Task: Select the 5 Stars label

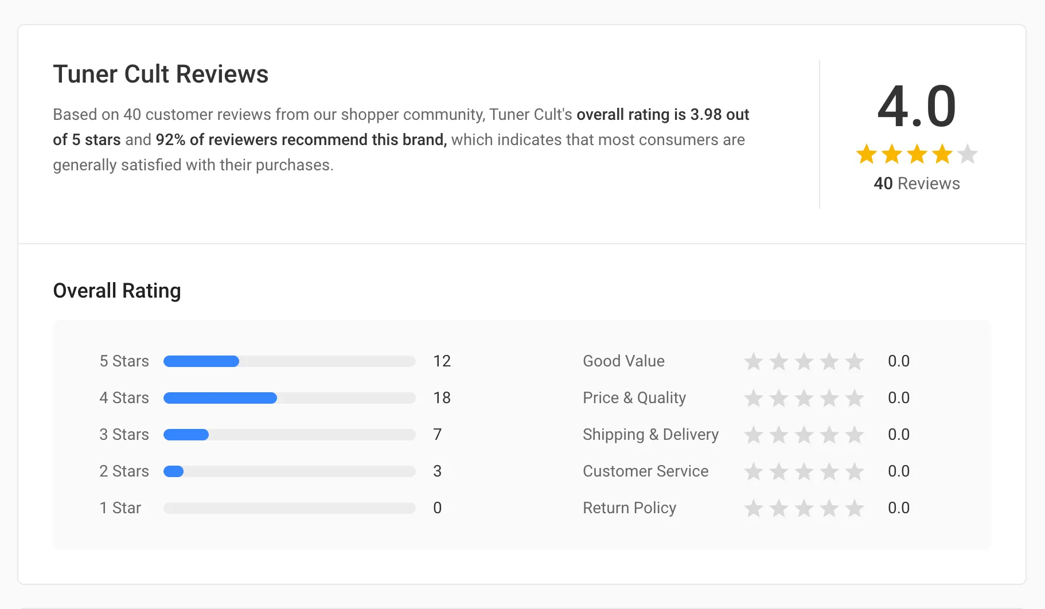Action: coord(124,361)
